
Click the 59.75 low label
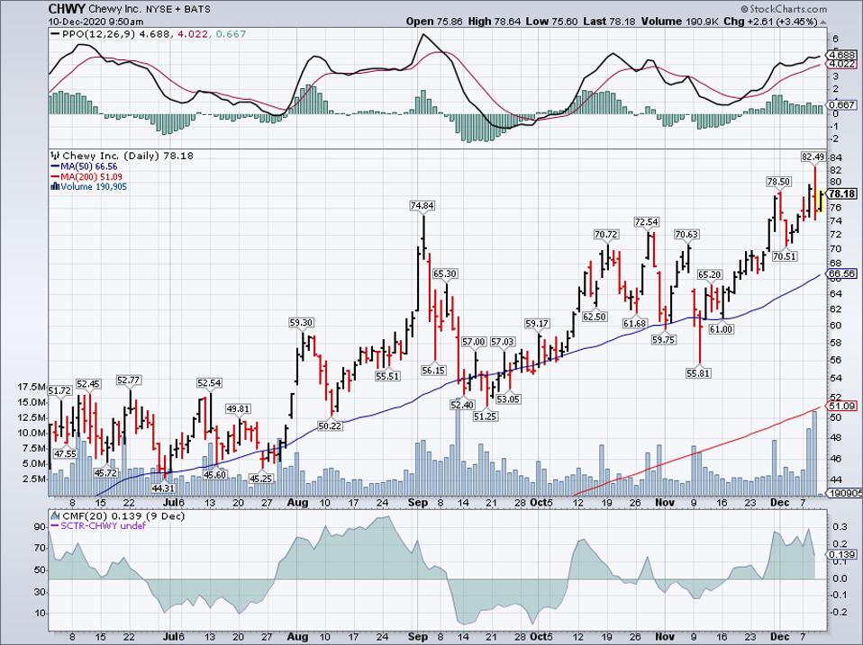pyautogui.click(x=663, y=340)
